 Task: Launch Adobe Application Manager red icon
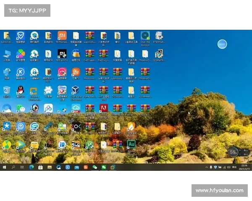click(x=104, y=108)
